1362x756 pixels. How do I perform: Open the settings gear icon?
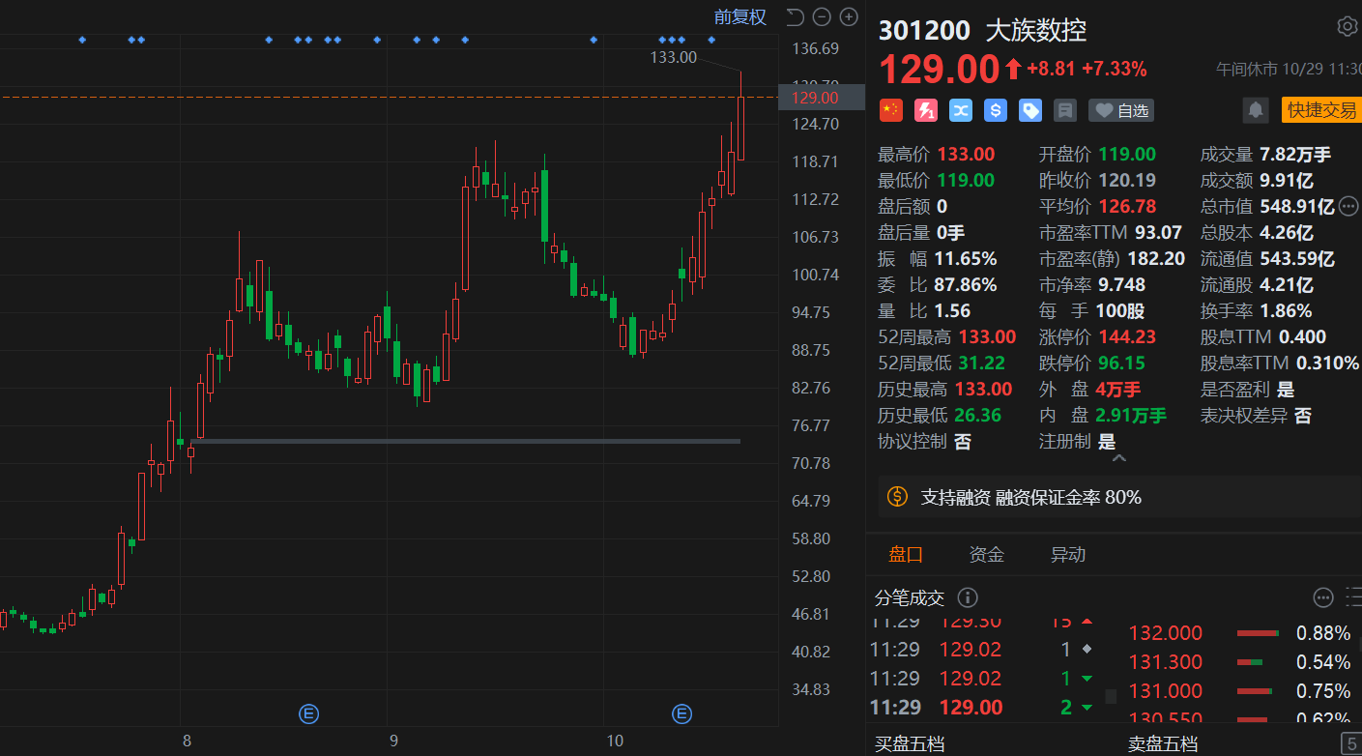pyautogui.click(x=1347, y=26)
